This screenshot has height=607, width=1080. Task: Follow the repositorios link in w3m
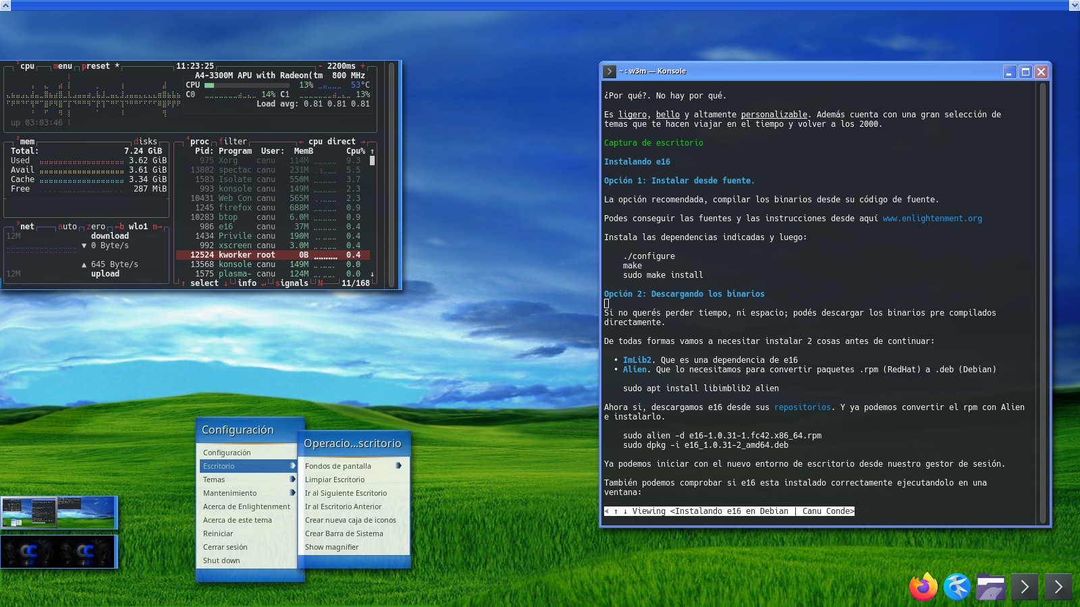point(803,407)
